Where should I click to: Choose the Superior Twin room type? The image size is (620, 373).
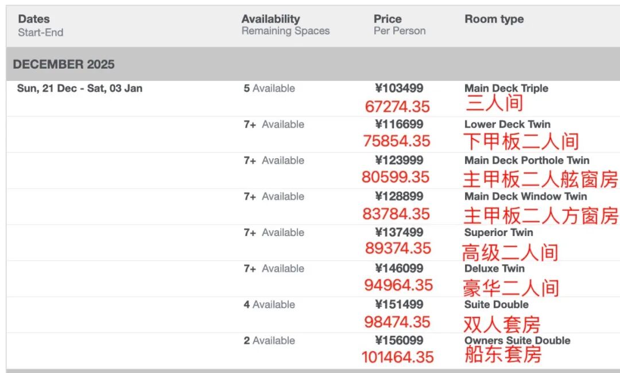498,233
